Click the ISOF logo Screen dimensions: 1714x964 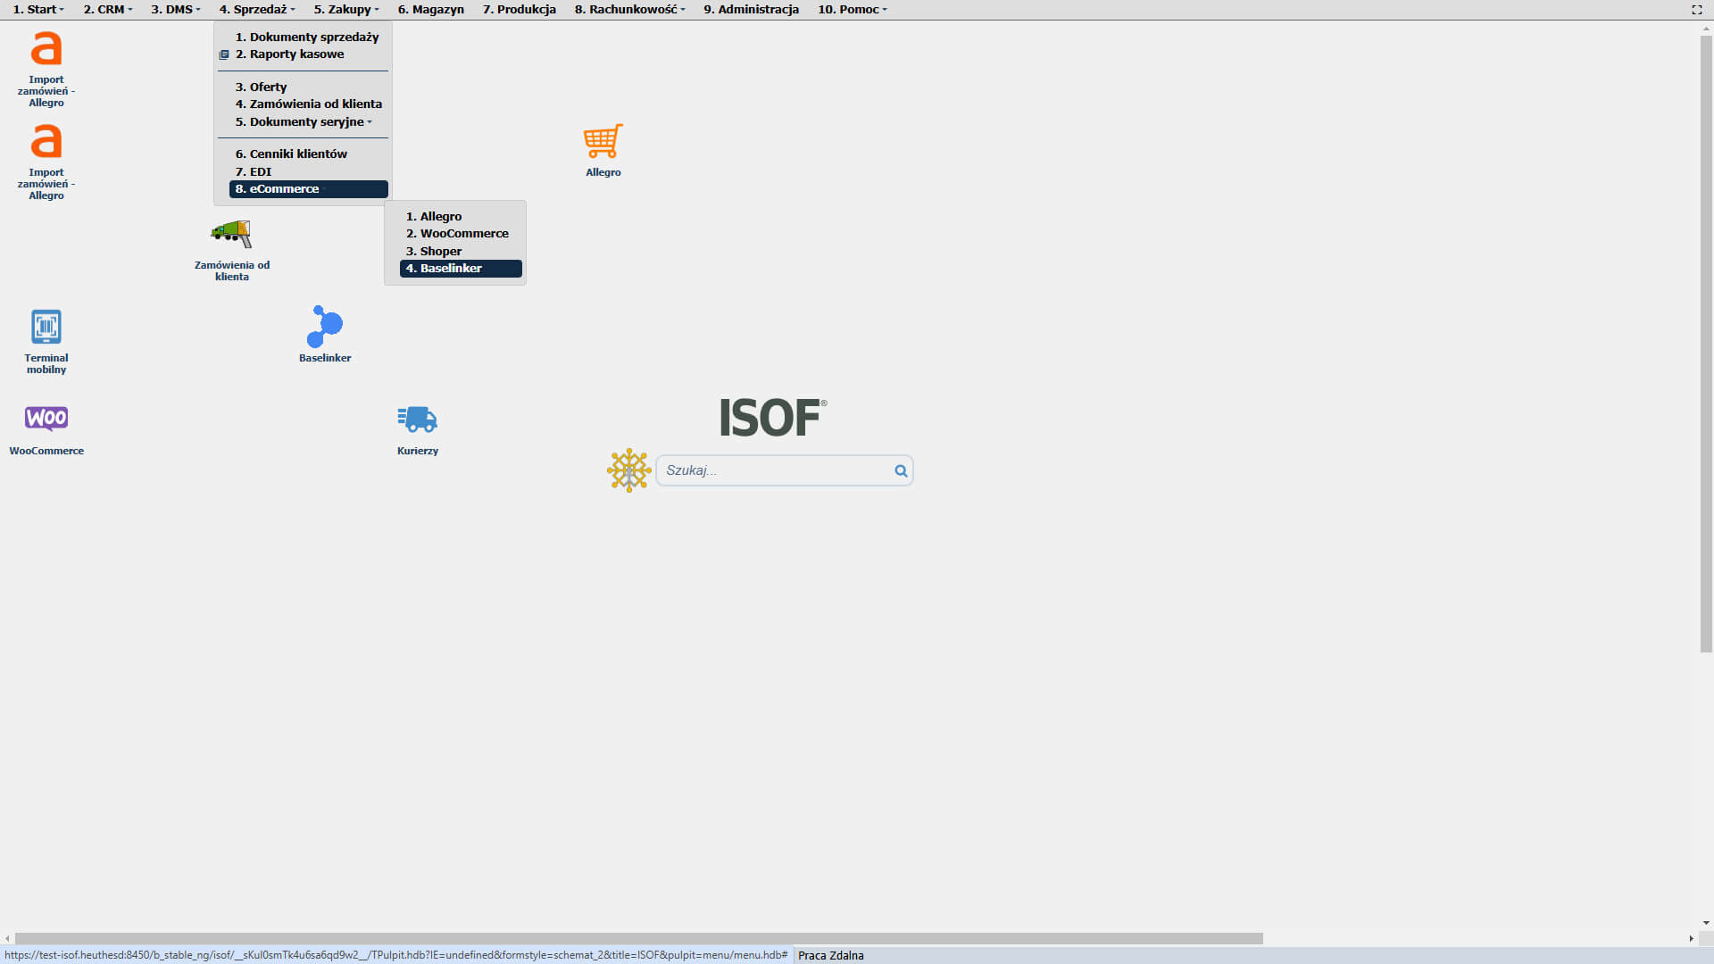coord(773,418)
